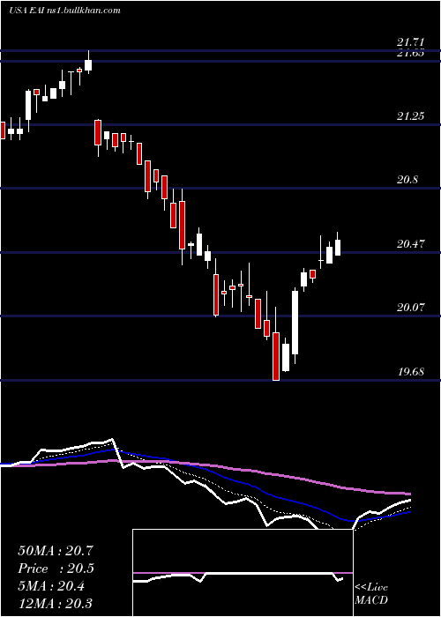Click the 20.47 price level label

tap(411, 244)
